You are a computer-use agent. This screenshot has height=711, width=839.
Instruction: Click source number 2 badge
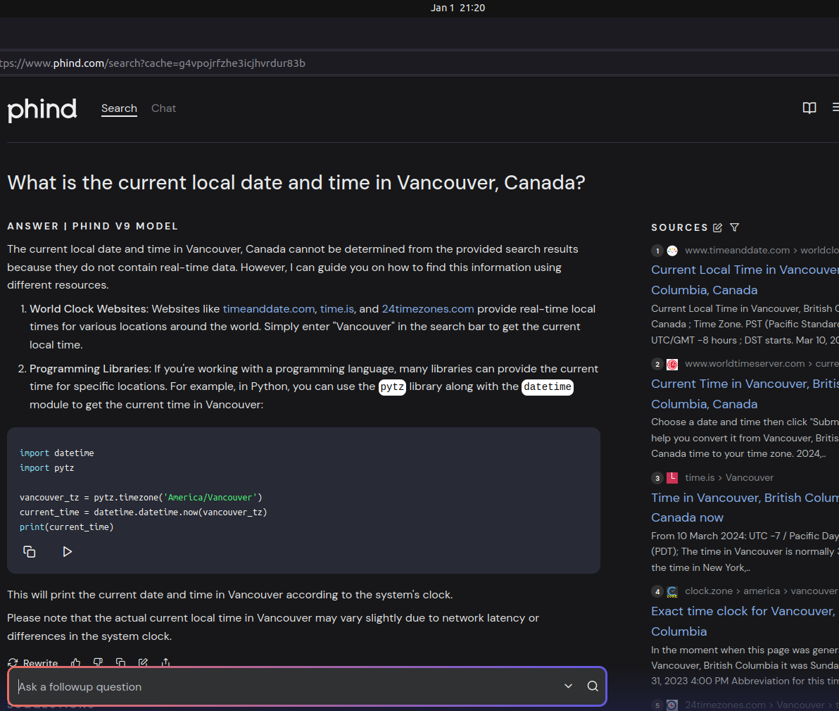pyautogui.click(x=657, y=365)
